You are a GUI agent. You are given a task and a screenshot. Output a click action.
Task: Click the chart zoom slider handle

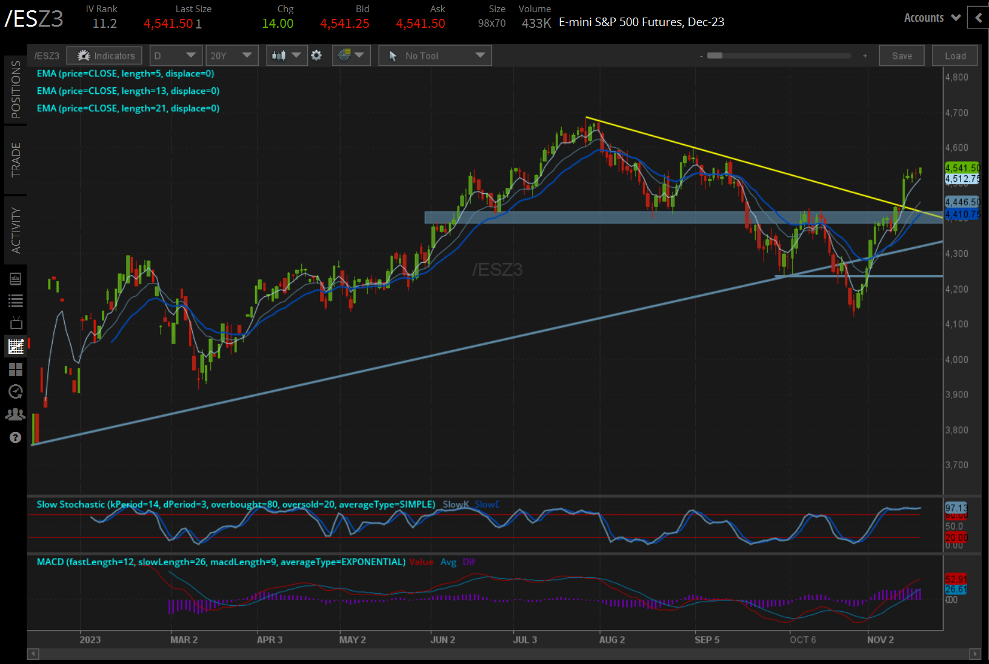pyautogui.click(x=715, y=56)
